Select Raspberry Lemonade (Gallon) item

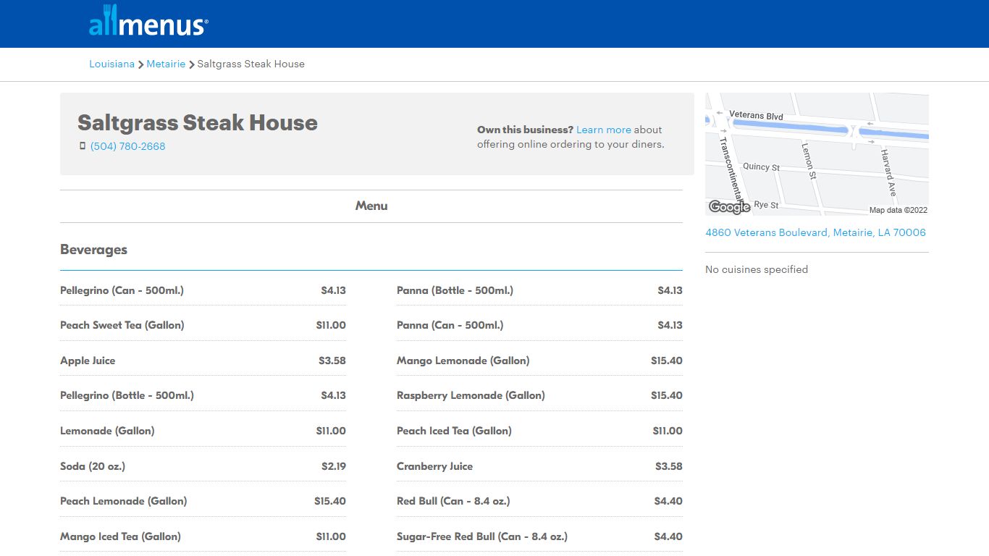tap(471, 395)
